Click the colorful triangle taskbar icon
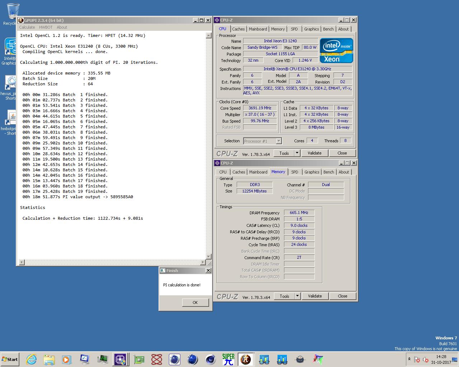Screen dimensions: 459x367 point(318,359)
